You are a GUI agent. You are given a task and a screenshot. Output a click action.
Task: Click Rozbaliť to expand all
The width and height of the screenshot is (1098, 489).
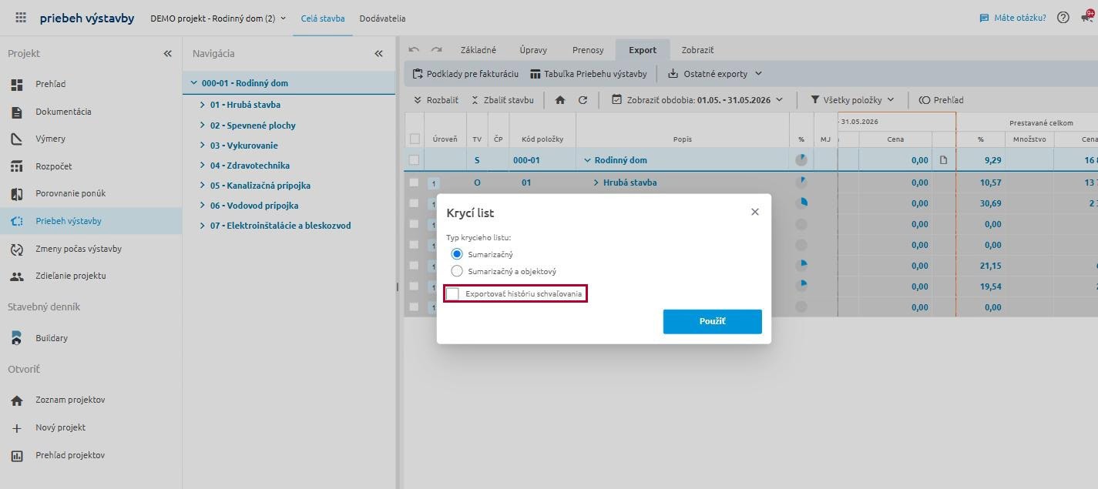(435, 100)
